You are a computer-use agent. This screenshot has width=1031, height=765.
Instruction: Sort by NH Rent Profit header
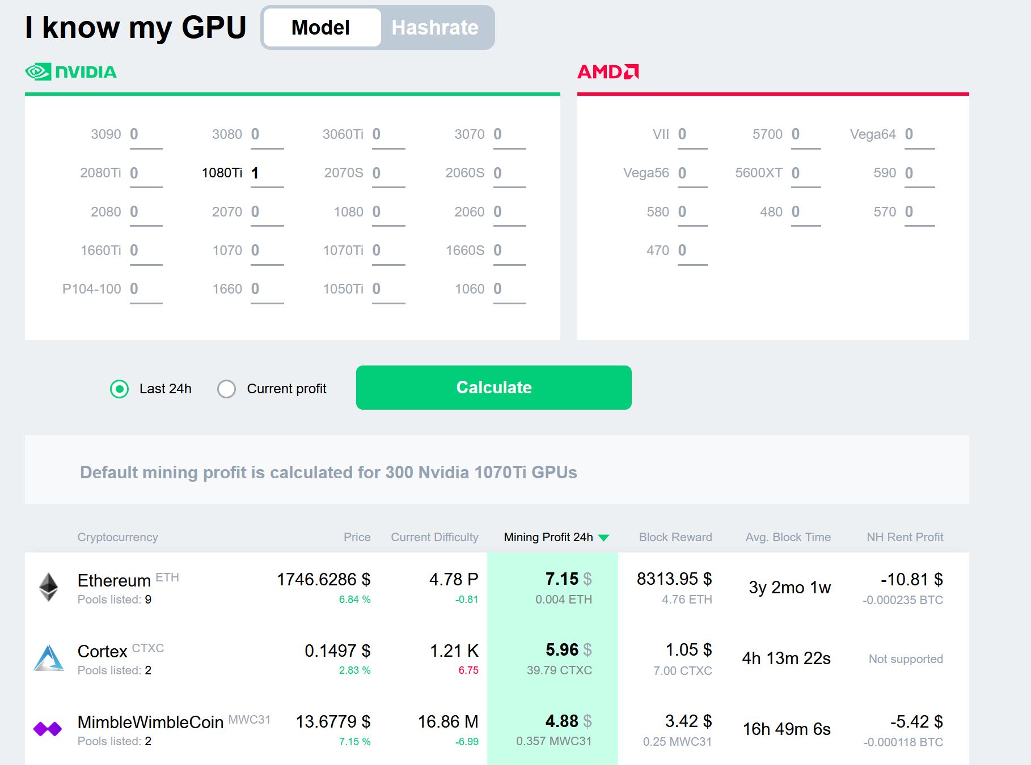[905, 537]
